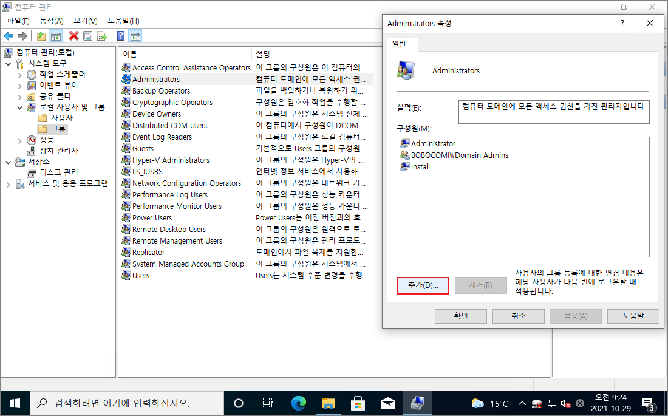Select the 사용자 folder in tree

(x=55, y=118)
